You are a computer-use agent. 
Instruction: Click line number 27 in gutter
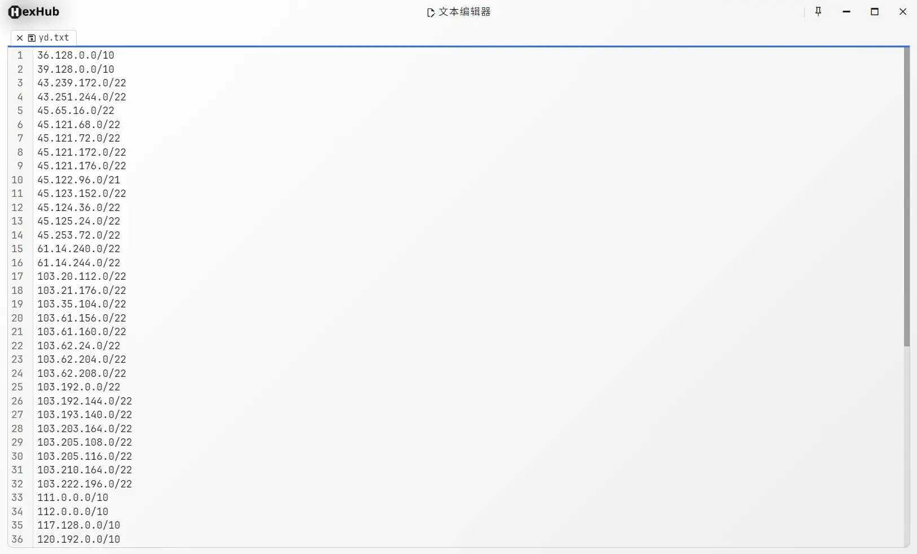[x=17, y=415]
